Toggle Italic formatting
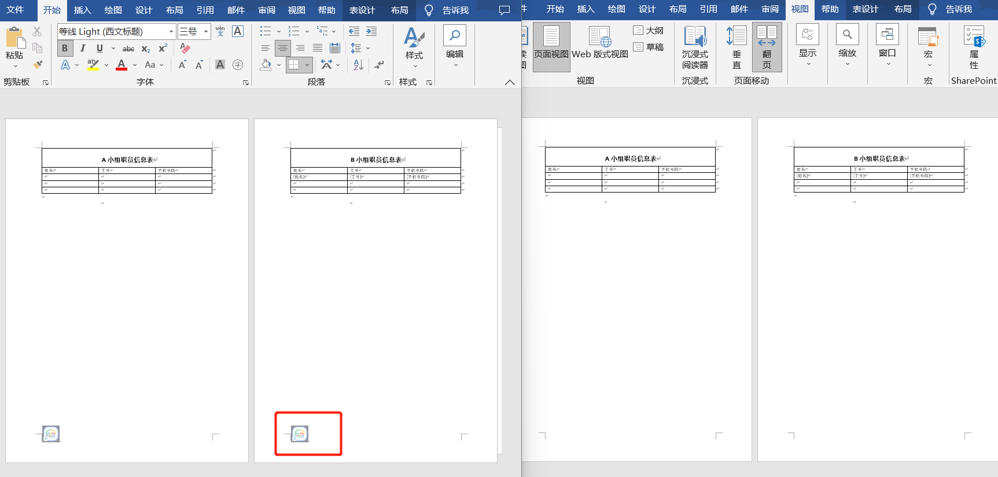The height and width of the screenshot is (477, 998). [83, 48]
